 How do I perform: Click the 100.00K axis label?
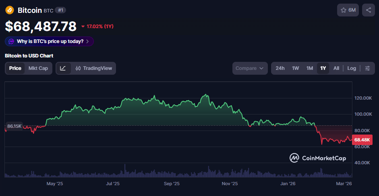tap(363, 114)
